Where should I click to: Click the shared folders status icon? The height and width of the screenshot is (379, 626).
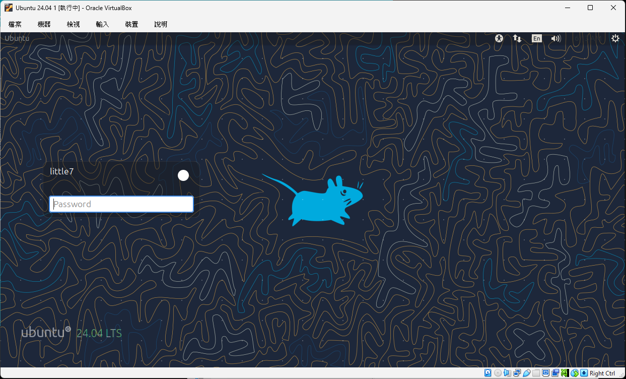point(536,373)
